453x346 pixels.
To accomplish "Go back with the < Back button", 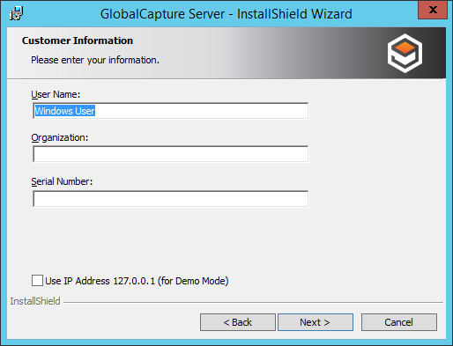I will tap(238, 322).
